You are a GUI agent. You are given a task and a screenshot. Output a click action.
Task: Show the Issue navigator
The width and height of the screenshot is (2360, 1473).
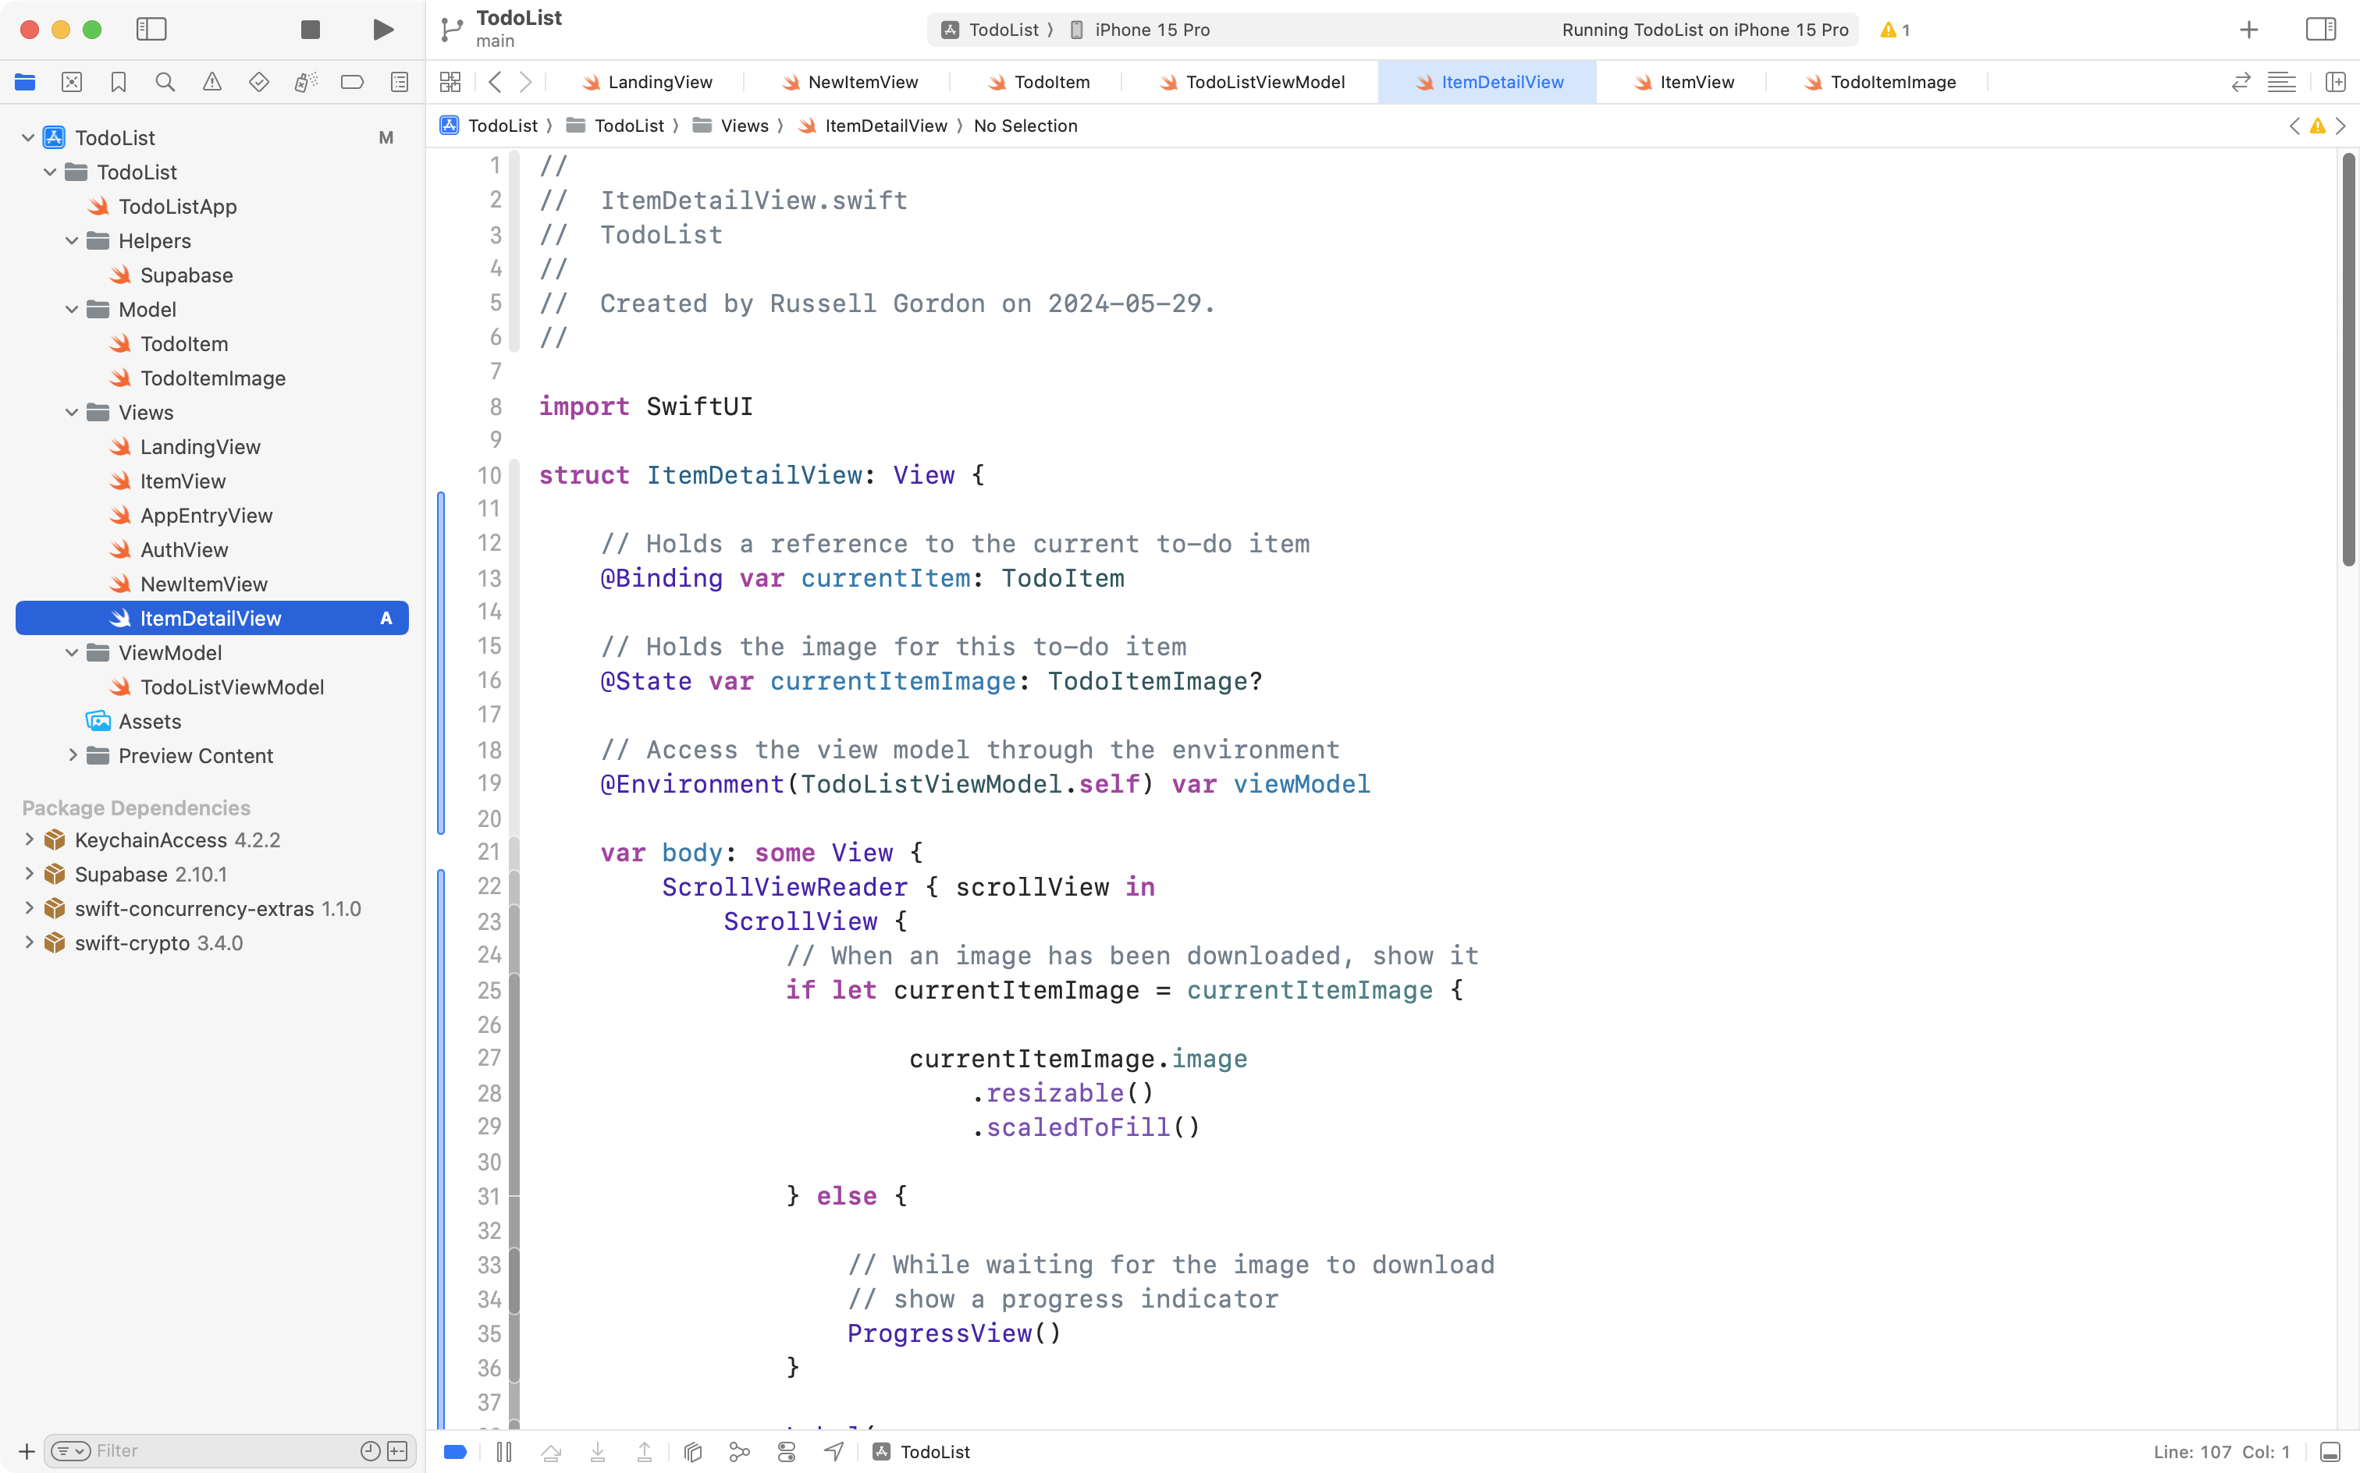(212, 82)
